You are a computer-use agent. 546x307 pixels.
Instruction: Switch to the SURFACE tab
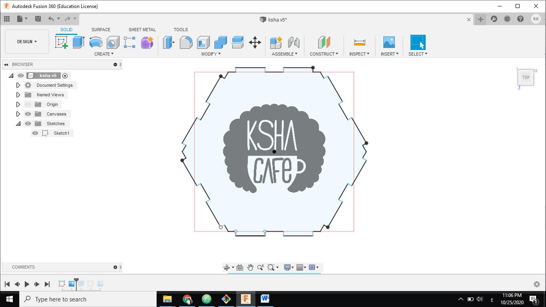coord(101,30)
